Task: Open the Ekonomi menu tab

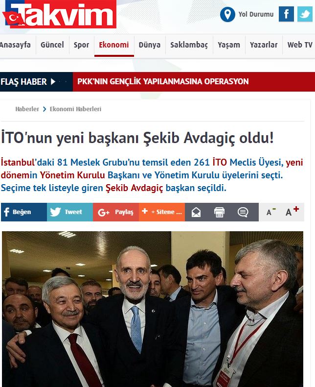Action: 114,45
